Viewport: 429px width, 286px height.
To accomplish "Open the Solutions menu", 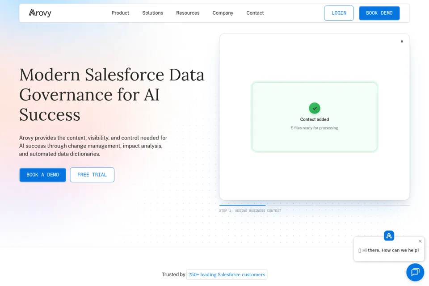I will (152, 13).
